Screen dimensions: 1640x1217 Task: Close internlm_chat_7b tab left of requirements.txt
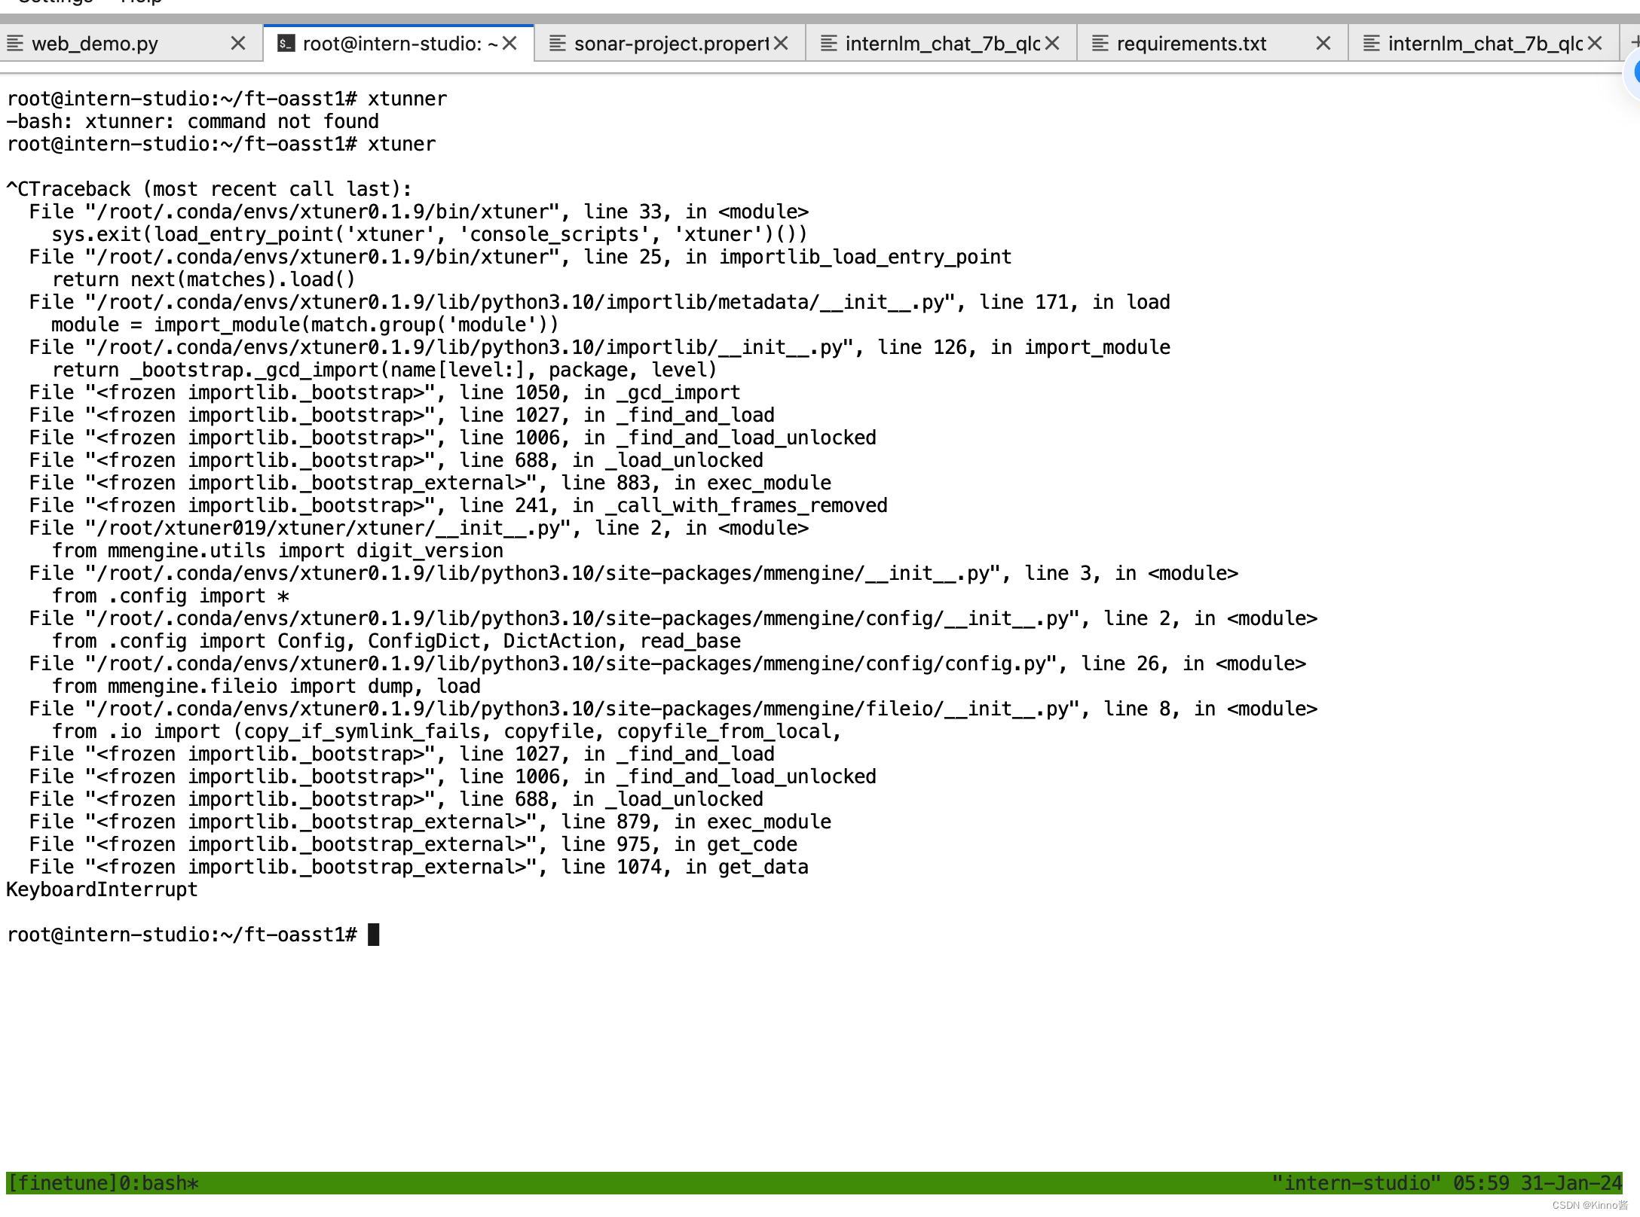pos(1053,44)
